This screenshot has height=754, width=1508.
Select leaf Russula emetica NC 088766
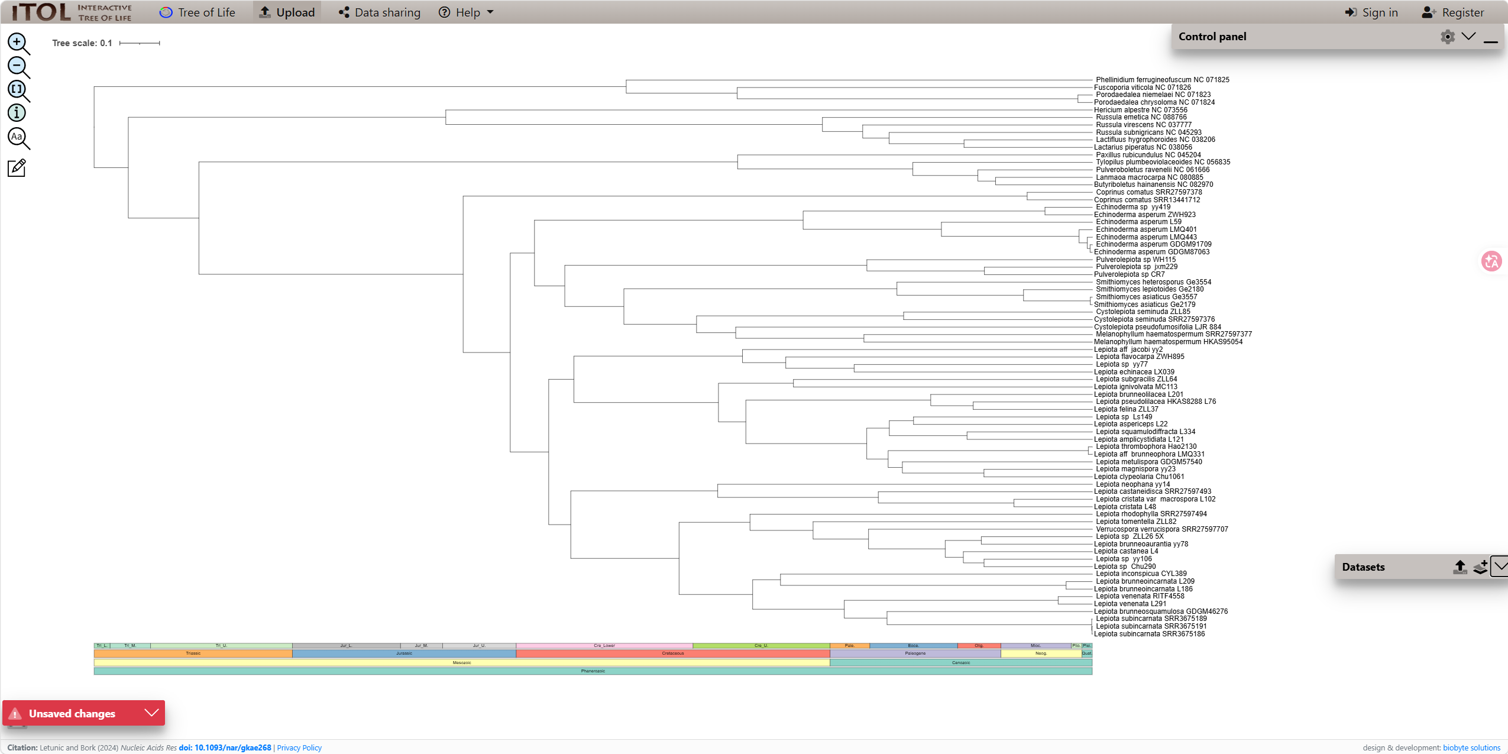point(1141,117)
